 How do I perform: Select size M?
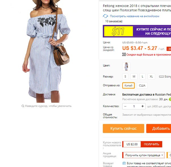(134, 77)
